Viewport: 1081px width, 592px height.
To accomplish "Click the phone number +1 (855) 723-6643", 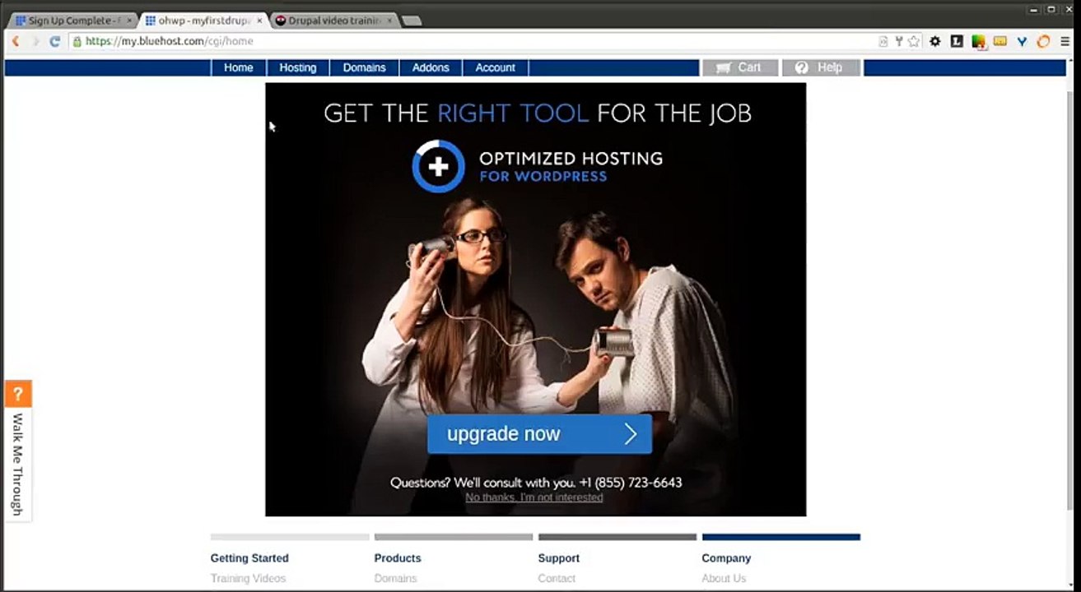I will (631, 483).
